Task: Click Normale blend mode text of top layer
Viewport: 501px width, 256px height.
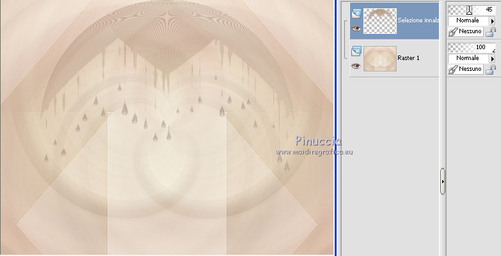Action: click(468, 20)
